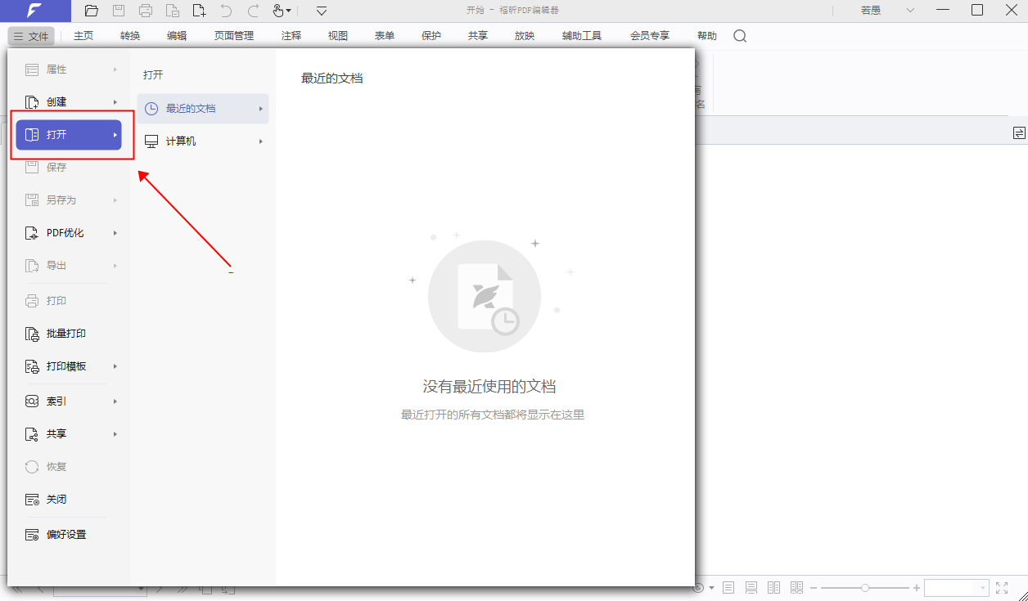Select the continuous page view icon
This screenshot has width=1028, height=601.
pyautogui.click(x=751, y=587)
